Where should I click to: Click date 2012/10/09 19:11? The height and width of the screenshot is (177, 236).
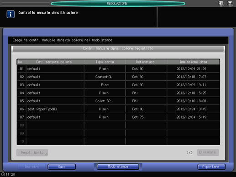tap(191, 85)
